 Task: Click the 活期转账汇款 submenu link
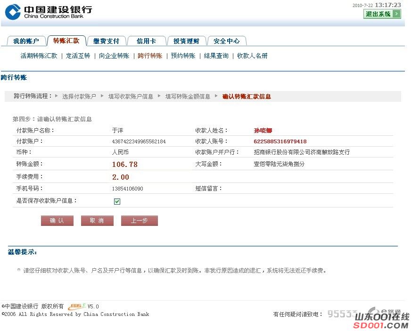tap(39, 56)
